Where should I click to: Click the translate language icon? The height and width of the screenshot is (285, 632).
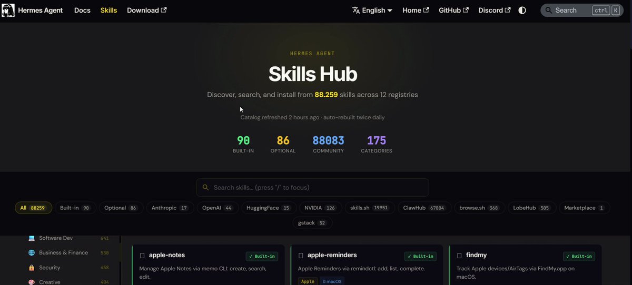[x=356, y=10]
